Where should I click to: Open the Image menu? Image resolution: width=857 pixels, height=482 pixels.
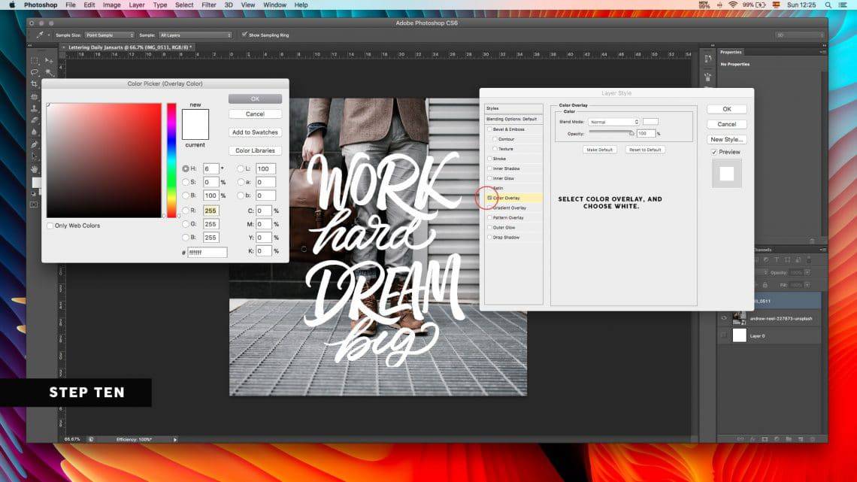coord(111,5)
